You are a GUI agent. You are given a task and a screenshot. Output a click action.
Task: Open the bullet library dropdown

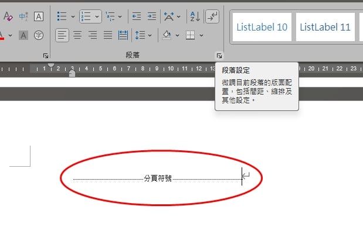(x=73, y=16)
